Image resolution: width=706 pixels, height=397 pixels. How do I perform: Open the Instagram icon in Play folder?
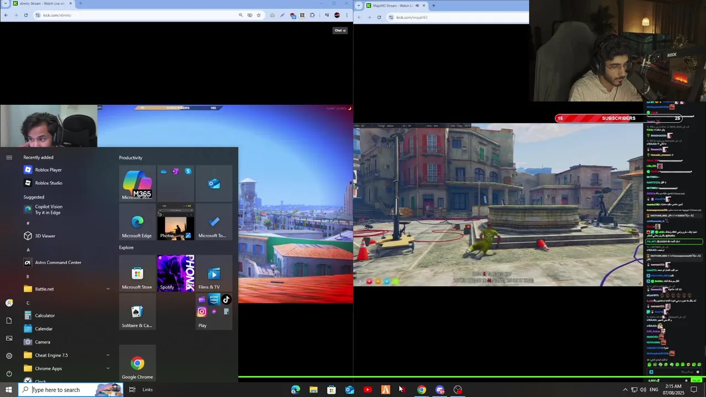[202, 312]
